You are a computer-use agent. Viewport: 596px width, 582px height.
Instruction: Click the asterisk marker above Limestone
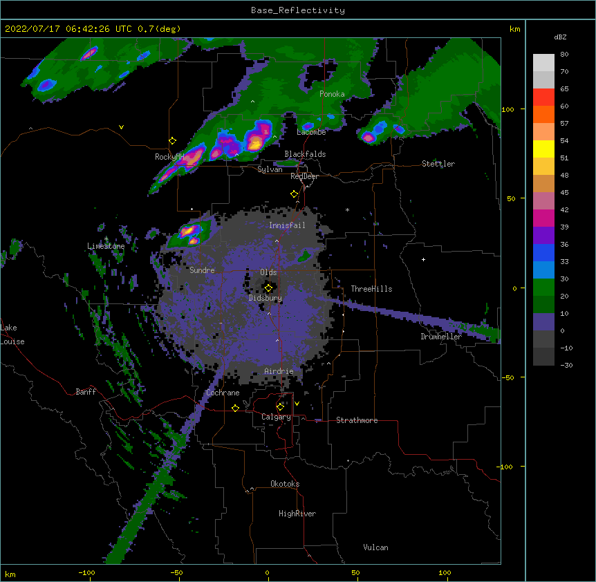pyautogui.click(x=106, y=239)
